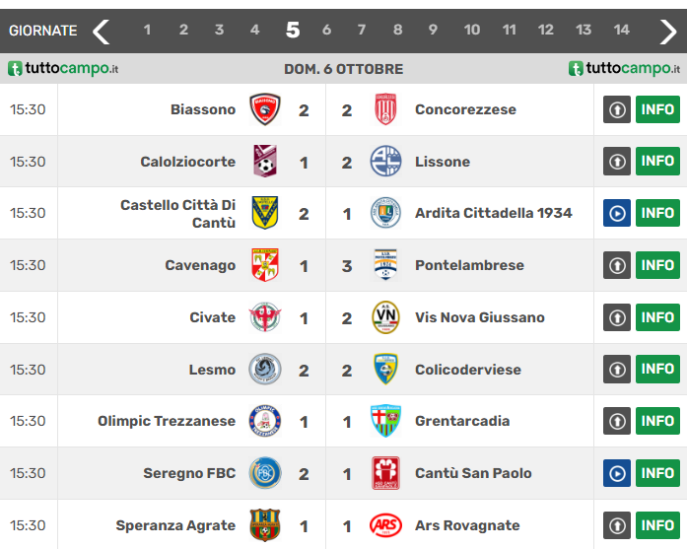Select matchday 6
The width and height of the screenshot is (687, 549).
[326, 31]
